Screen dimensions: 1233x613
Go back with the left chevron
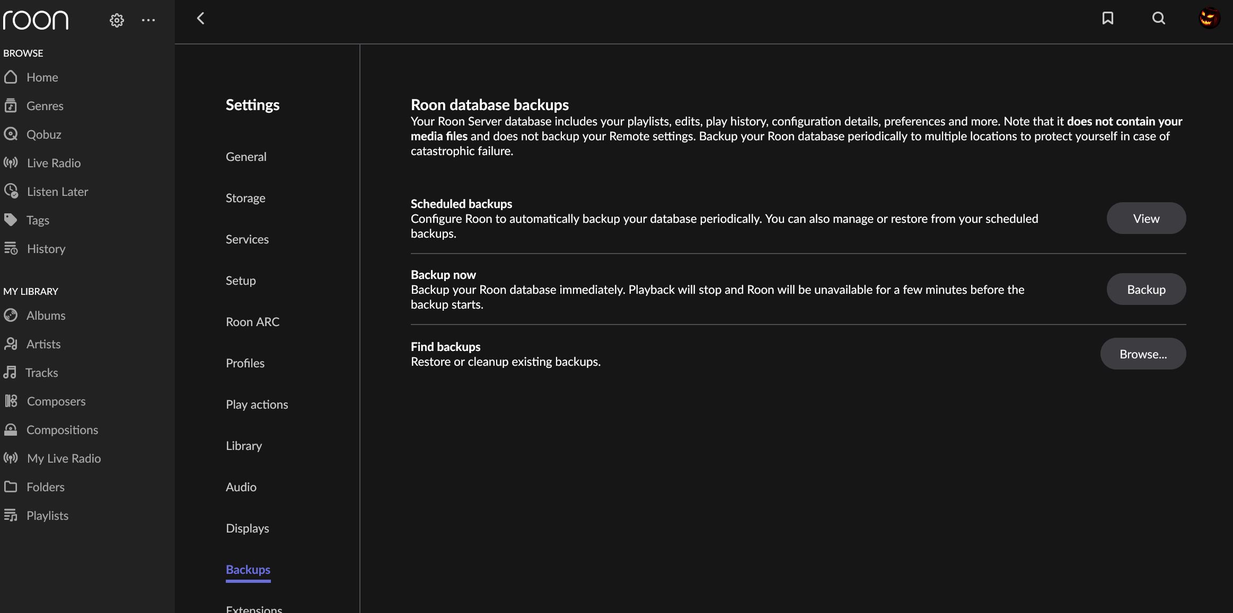tap(200, 19)
